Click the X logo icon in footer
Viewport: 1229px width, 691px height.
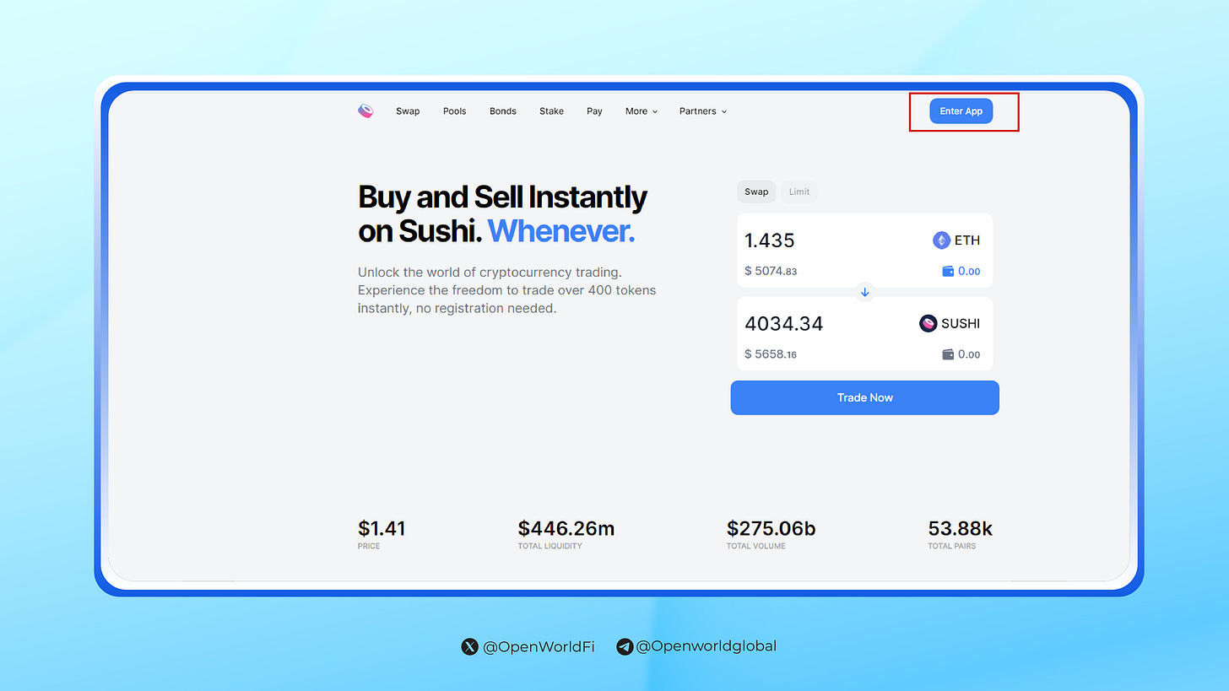click(x=469, y=647)
